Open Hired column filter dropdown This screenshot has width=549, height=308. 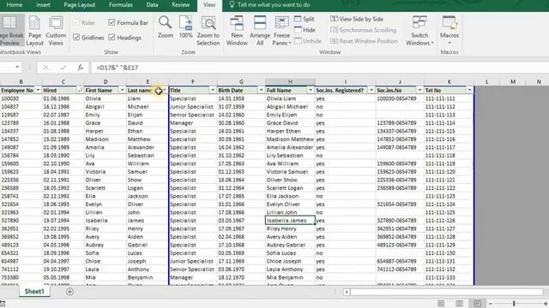pos(80,91)
